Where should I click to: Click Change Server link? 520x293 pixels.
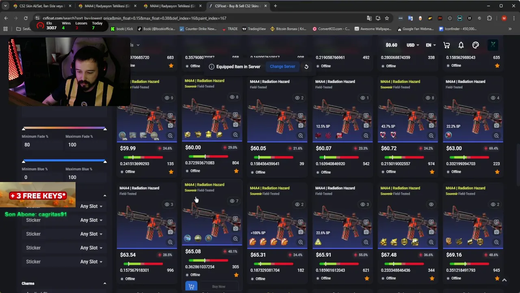(x=282, y=67)
